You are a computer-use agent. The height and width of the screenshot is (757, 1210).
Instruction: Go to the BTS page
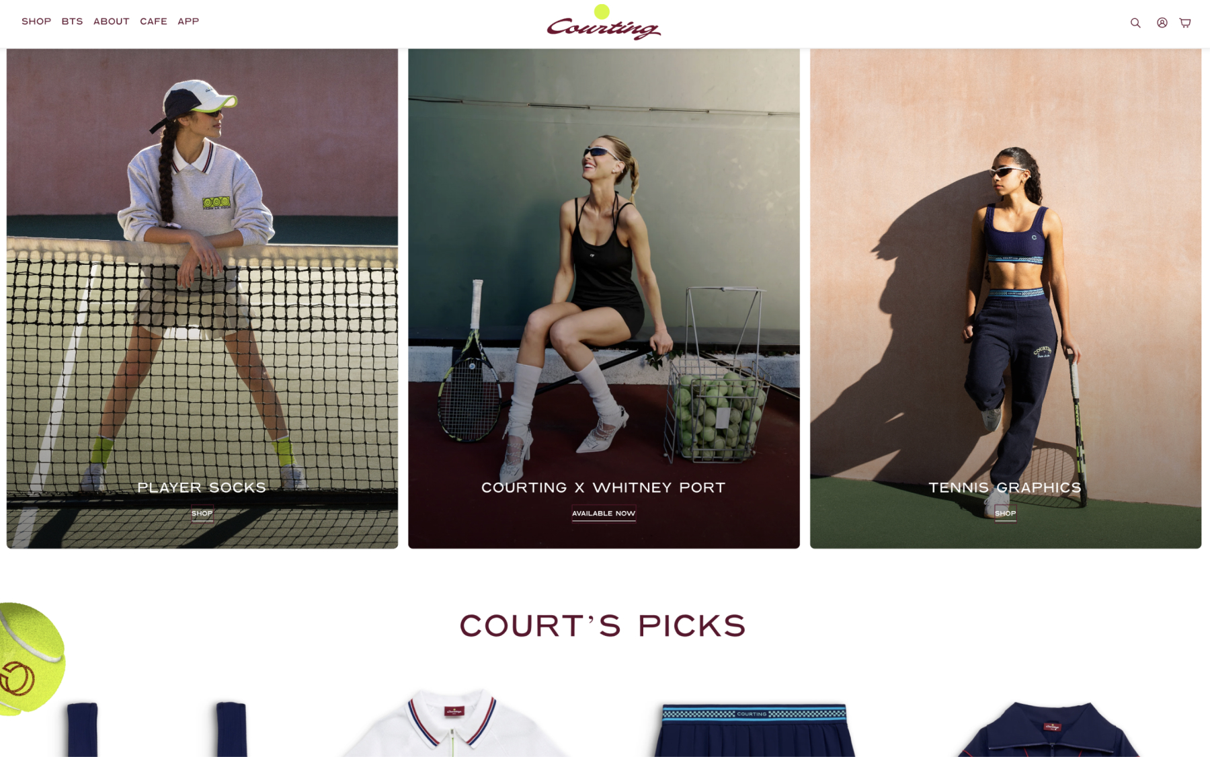72,22
